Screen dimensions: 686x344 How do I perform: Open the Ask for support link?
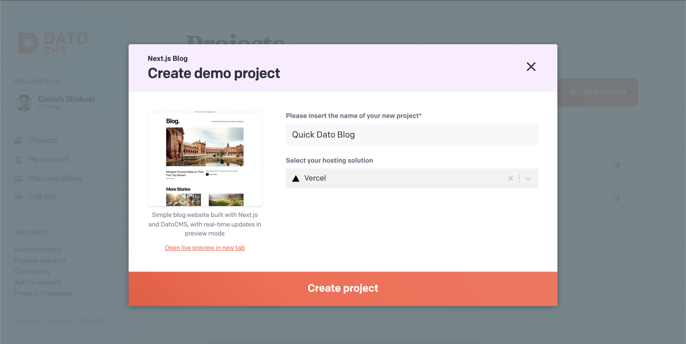pyautogui.click(x=38, y=282)
